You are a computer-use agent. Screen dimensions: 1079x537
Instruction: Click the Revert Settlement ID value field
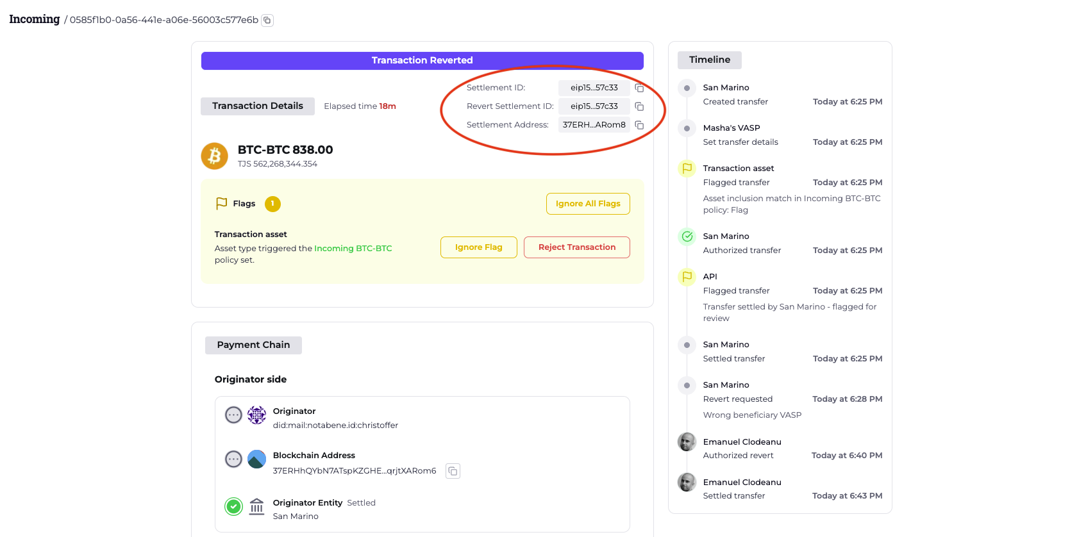pyautogui.click(x=594, y=106)
